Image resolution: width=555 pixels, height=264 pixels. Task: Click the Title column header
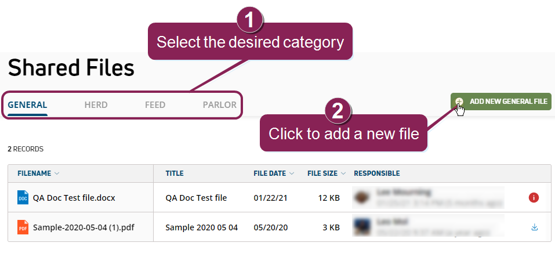[175, 173]
